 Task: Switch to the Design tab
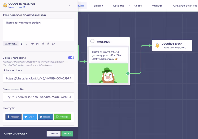98,6
